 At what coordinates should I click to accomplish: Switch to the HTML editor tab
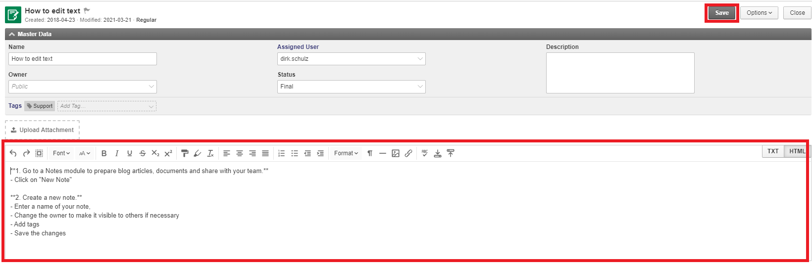tap(797, 151)
